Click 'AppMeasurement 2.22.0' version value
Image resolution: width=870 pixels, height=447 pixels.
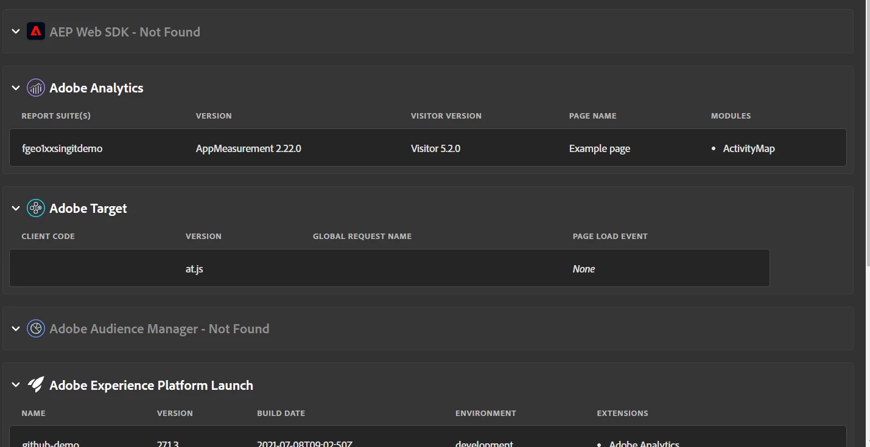pos(248,148)
